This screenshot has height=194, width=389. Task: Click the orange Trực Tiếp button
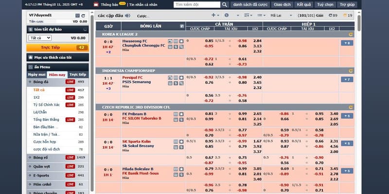pyautogui.click(x=57, y=48)
